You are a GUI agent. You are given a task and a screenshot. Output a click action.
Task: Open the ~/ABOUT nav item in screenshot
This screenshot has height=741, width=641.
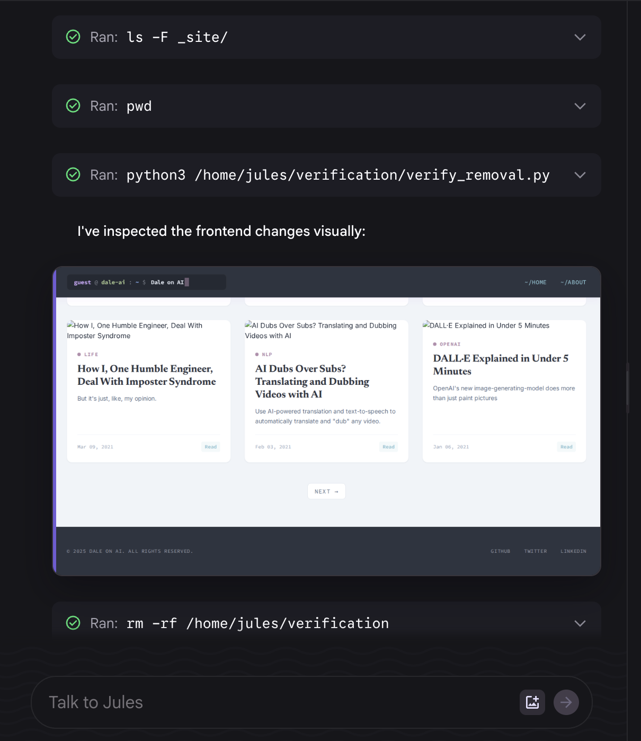(573, 283)
